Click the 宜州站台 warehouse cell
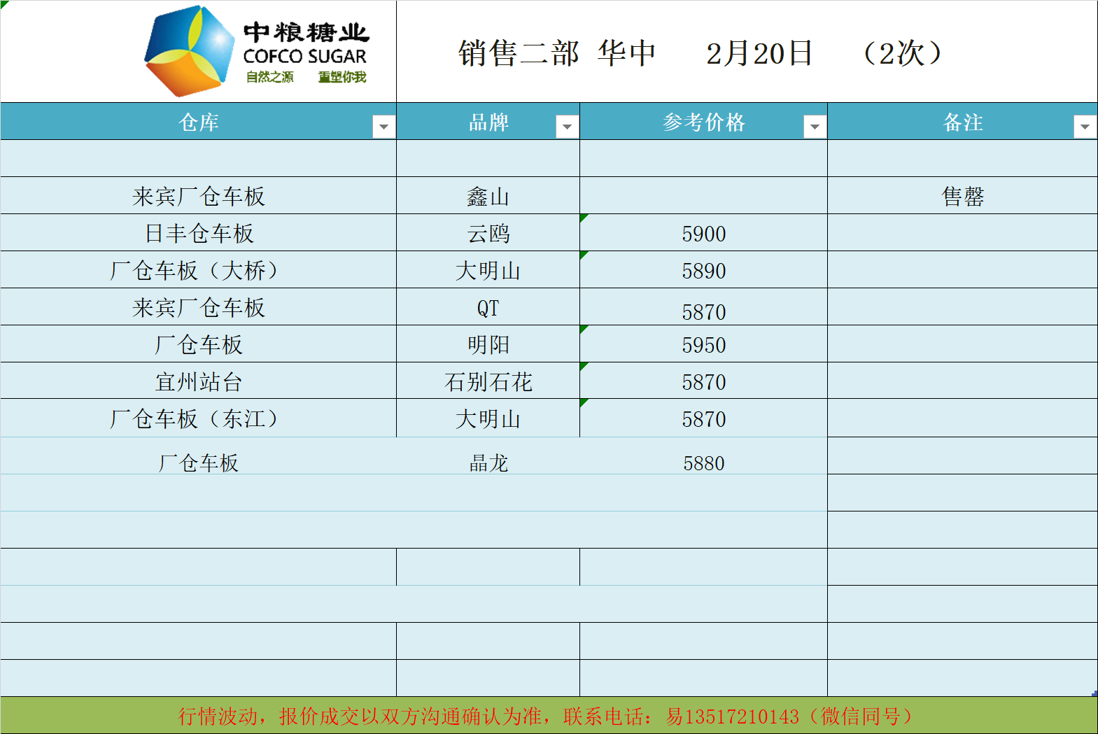Viewport: 1098px width, 734px height. point(199,382)
